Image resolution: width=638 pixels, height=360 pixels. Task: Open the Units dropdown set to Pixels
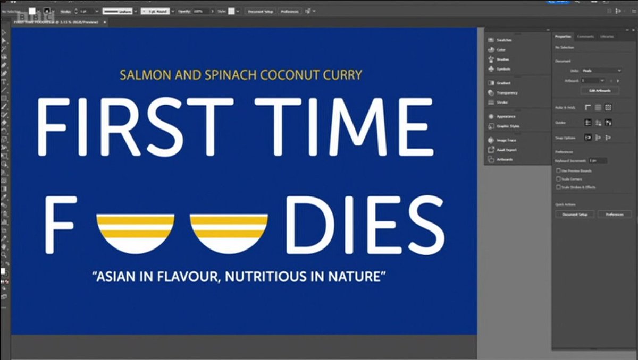pos(601,71)
